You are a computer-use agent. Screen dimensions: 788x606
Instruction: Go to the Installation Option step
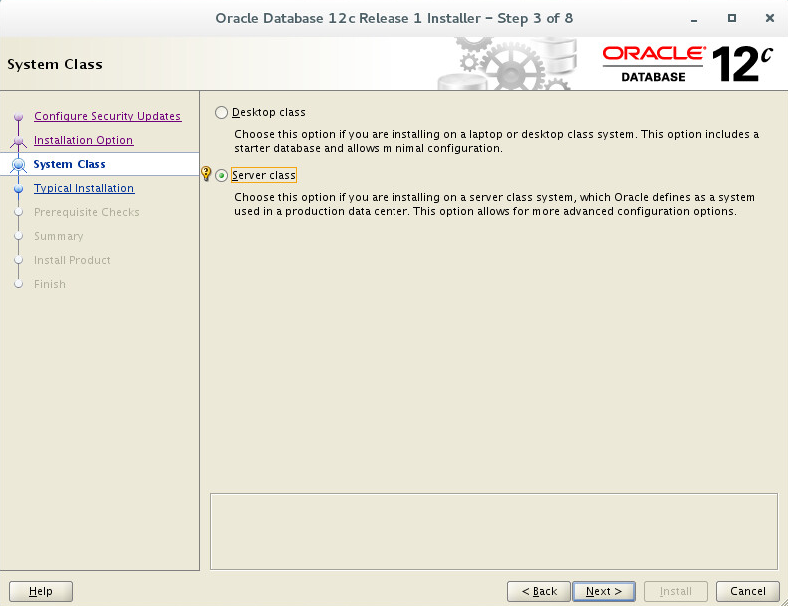[84, 140]
